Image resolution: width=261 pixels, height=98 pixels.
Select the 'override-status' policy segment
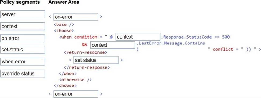[23, 73]
